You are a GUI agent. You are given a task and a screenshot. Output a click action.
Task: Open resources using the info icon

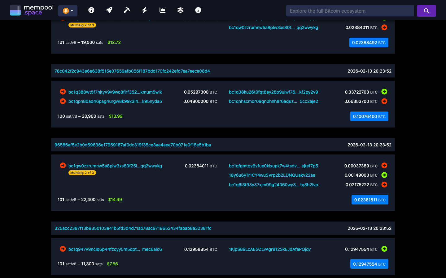pos(198,10)
